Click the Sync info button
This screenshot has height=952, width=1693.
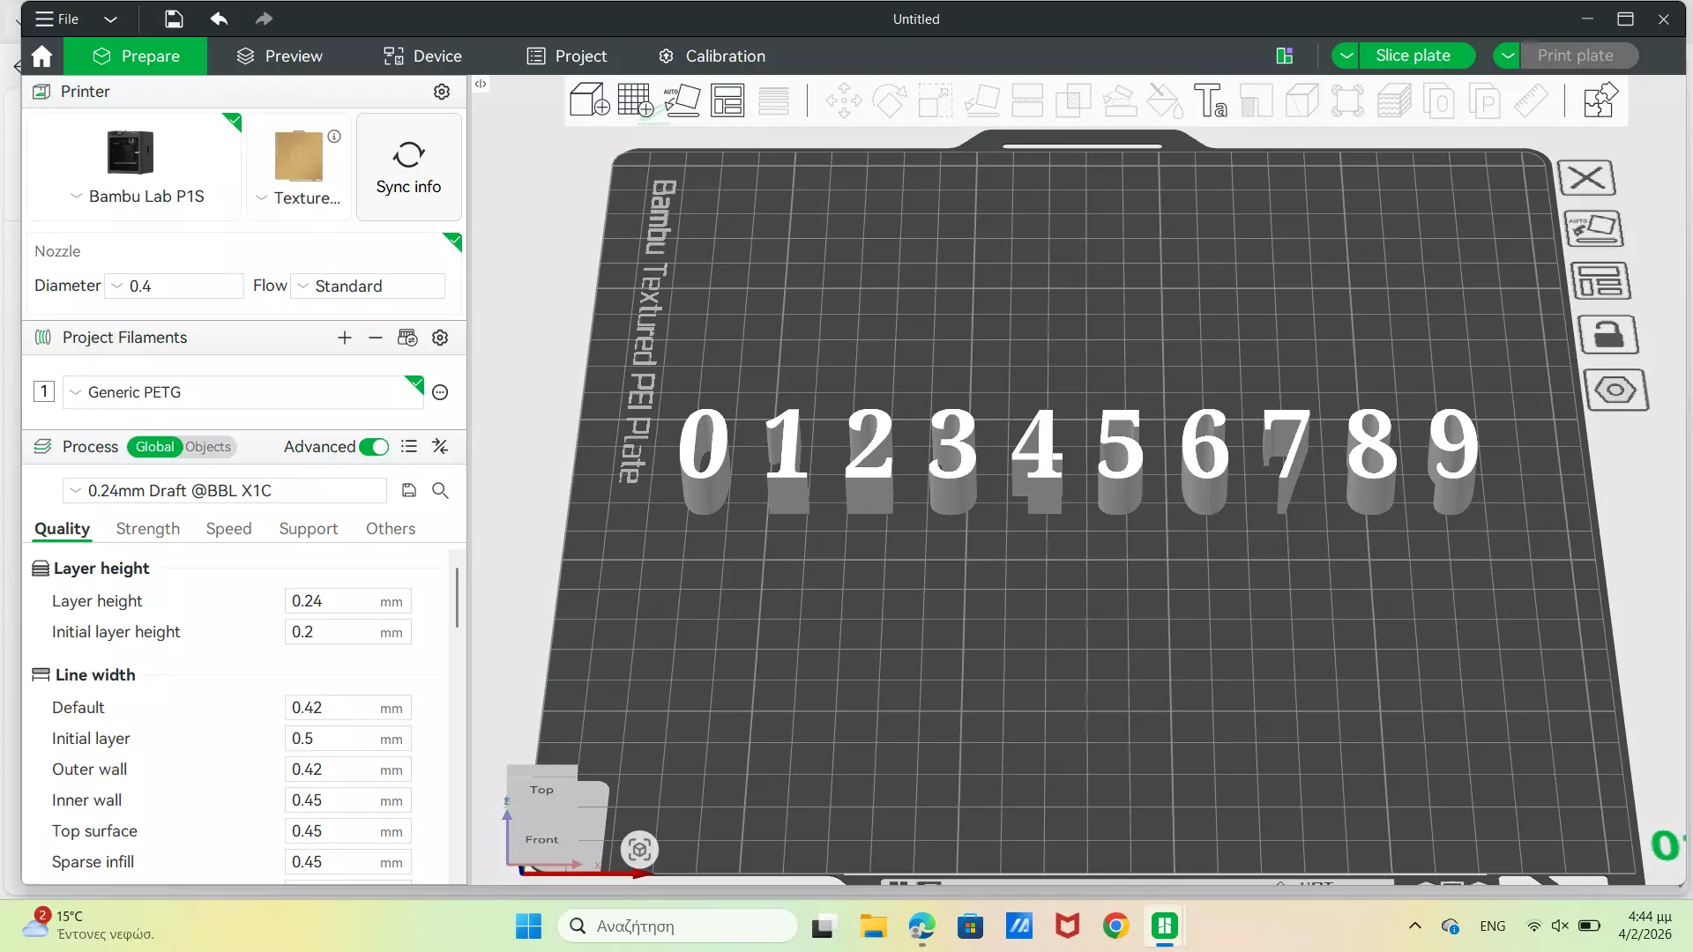tap(408, 167)
